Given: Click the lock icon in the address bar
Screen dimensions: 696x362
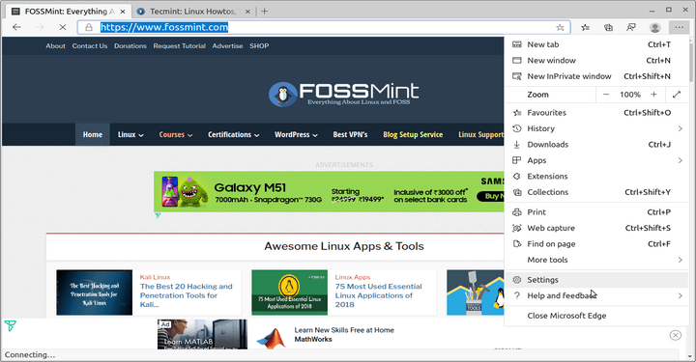Looking at the screenshot, I should 89,27.
